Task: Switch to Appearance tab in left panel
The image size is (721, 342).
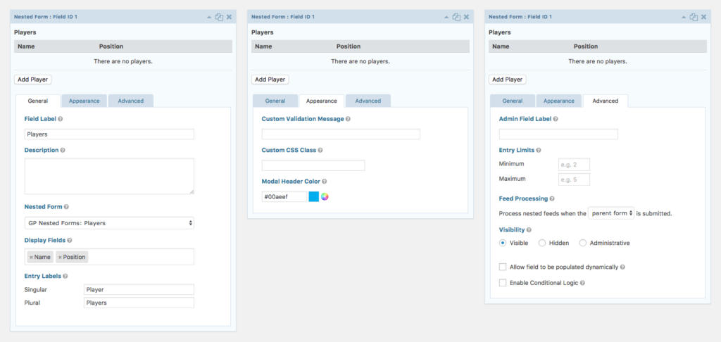Action: point(84,101)
